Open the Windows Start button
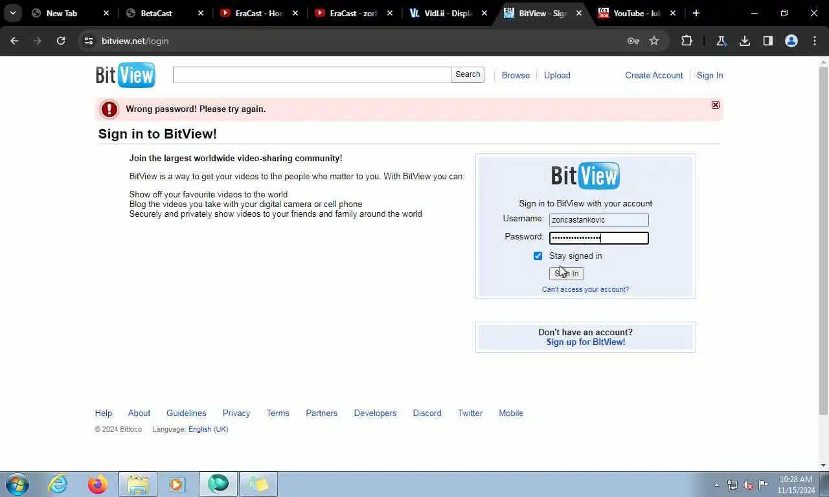The width and height of the screenshot is (829, 497). pyautogui.click(x=17, y=484)
